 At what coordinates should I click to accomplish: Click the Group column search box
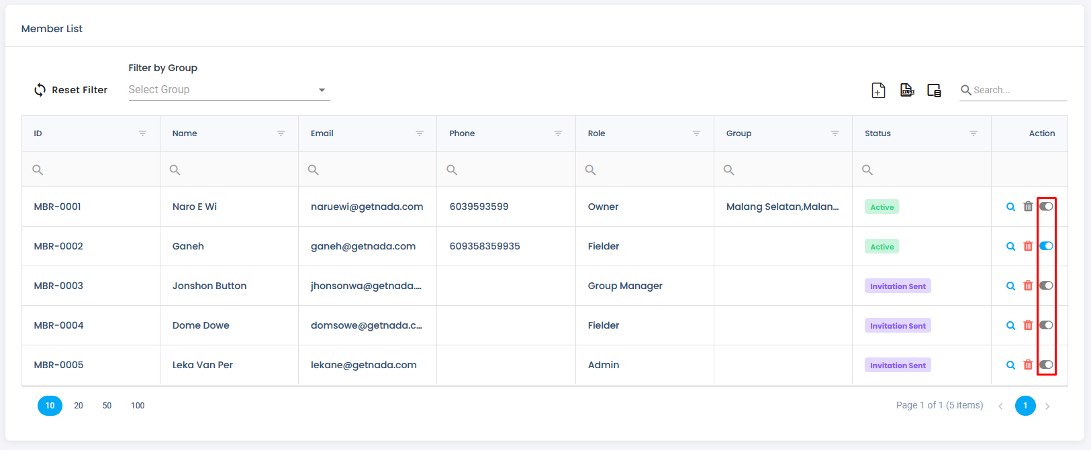[x=783, y=170]
